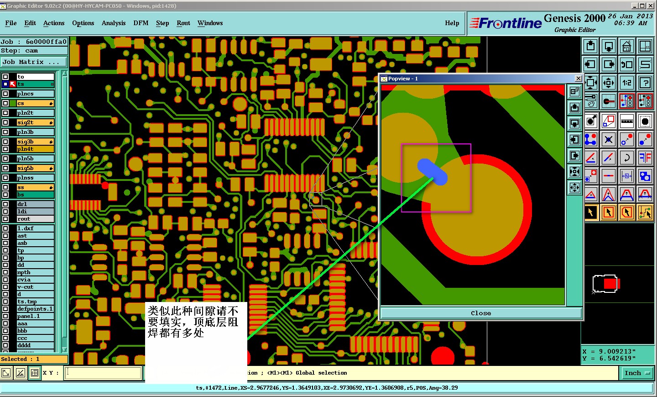Click the pan right icon in the toolbar

[x=609, y=64]
